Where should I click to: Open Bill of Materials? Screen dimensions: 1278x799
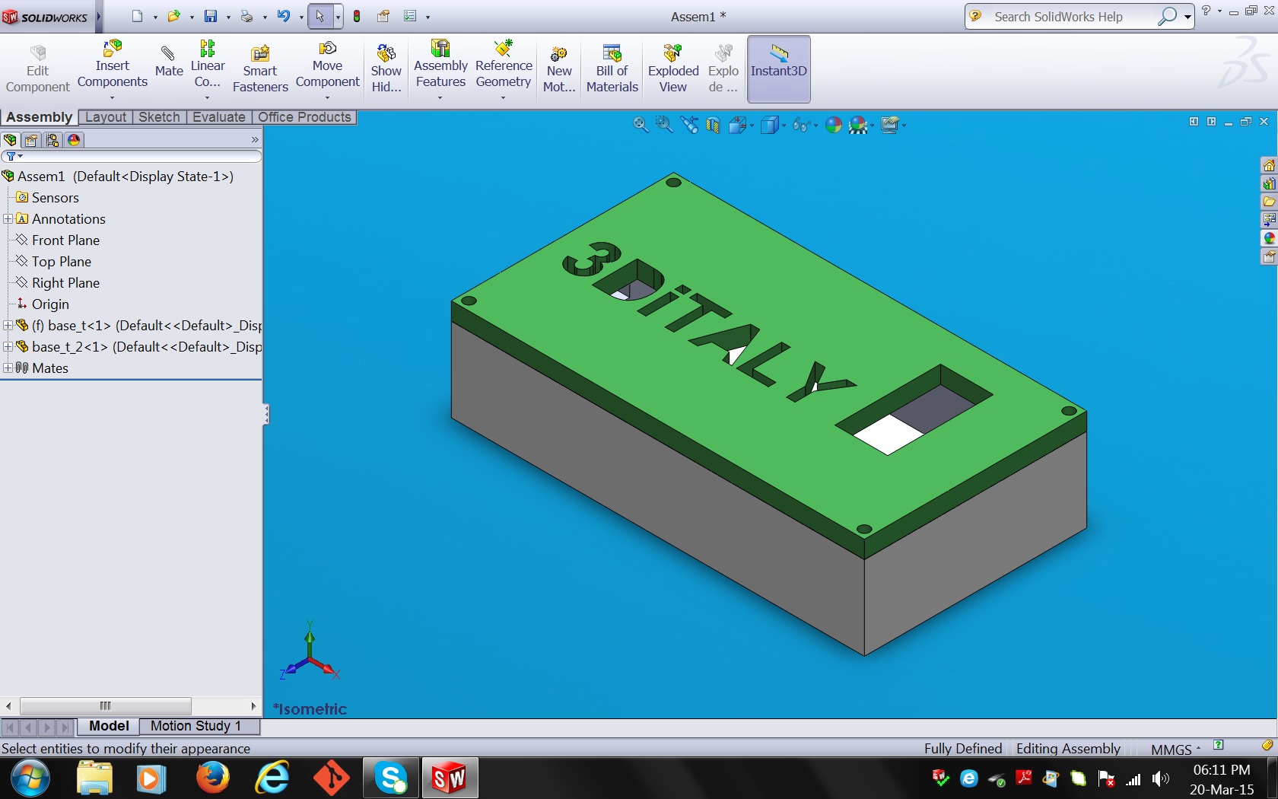coord(612,69)
